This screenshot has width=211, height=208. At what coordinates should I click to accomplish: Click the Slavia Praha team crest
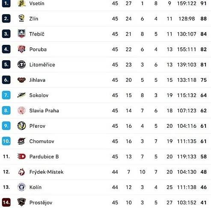tap(21, 111)
